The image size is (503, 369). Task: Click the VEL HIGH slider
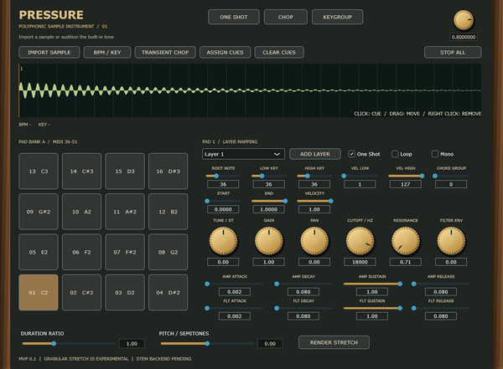(x=406, y=176)
